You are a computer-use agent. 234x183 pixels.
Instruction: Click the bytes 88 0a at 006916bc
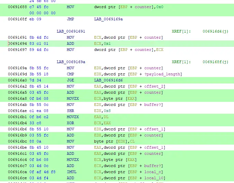[x=35, y=141]
